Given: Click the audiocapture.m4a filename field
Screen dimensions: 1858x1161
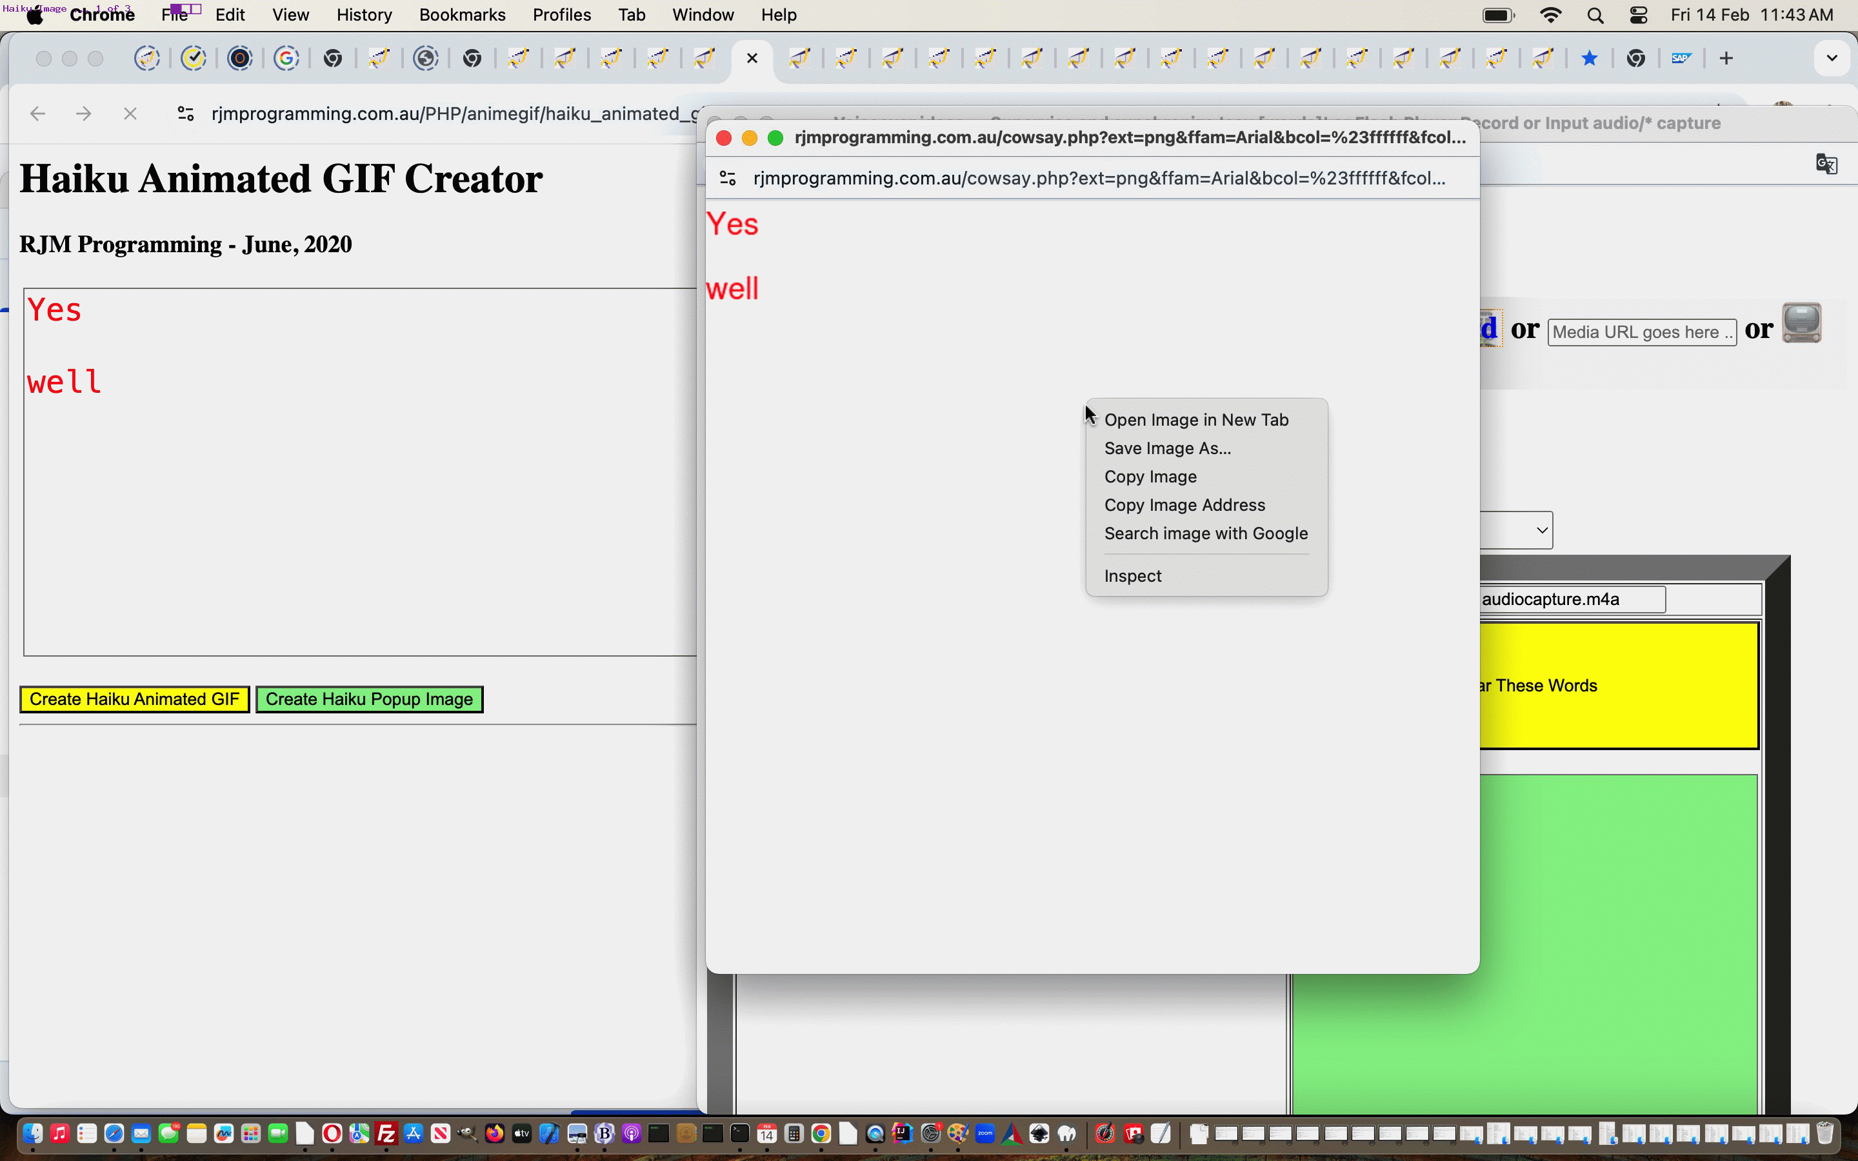Looking at the screenshot, I should click(1572, 599).
